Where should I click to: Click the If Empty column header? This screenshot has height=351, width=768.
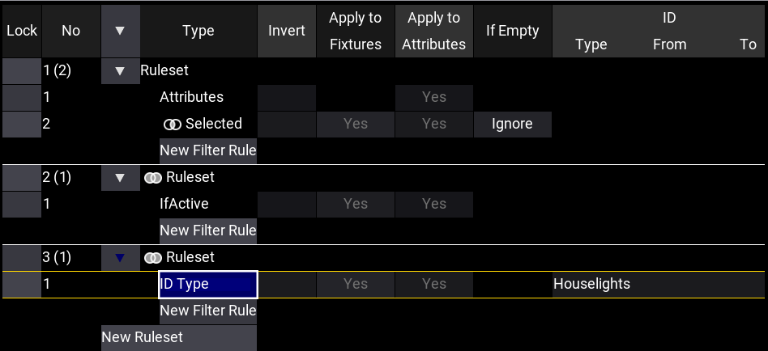click(x=512, y=31)
